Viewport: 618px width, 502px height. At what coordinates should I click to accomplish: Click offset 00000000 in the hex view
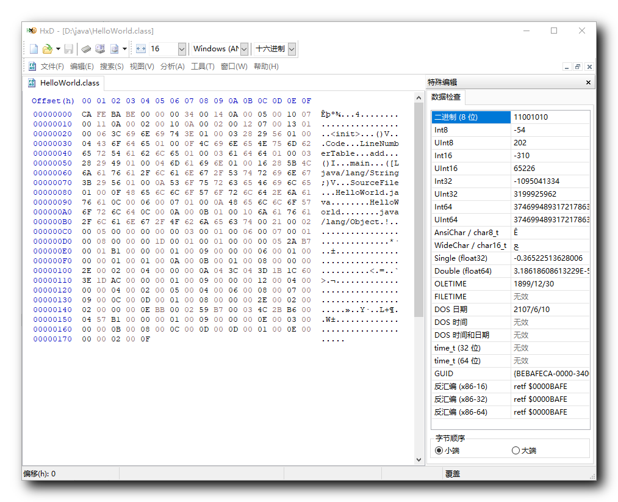(x=52, y=114)
